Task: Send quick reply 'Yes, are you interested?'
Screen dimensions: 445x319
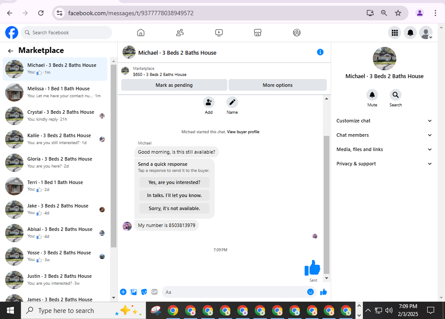Action: (174, 182)
